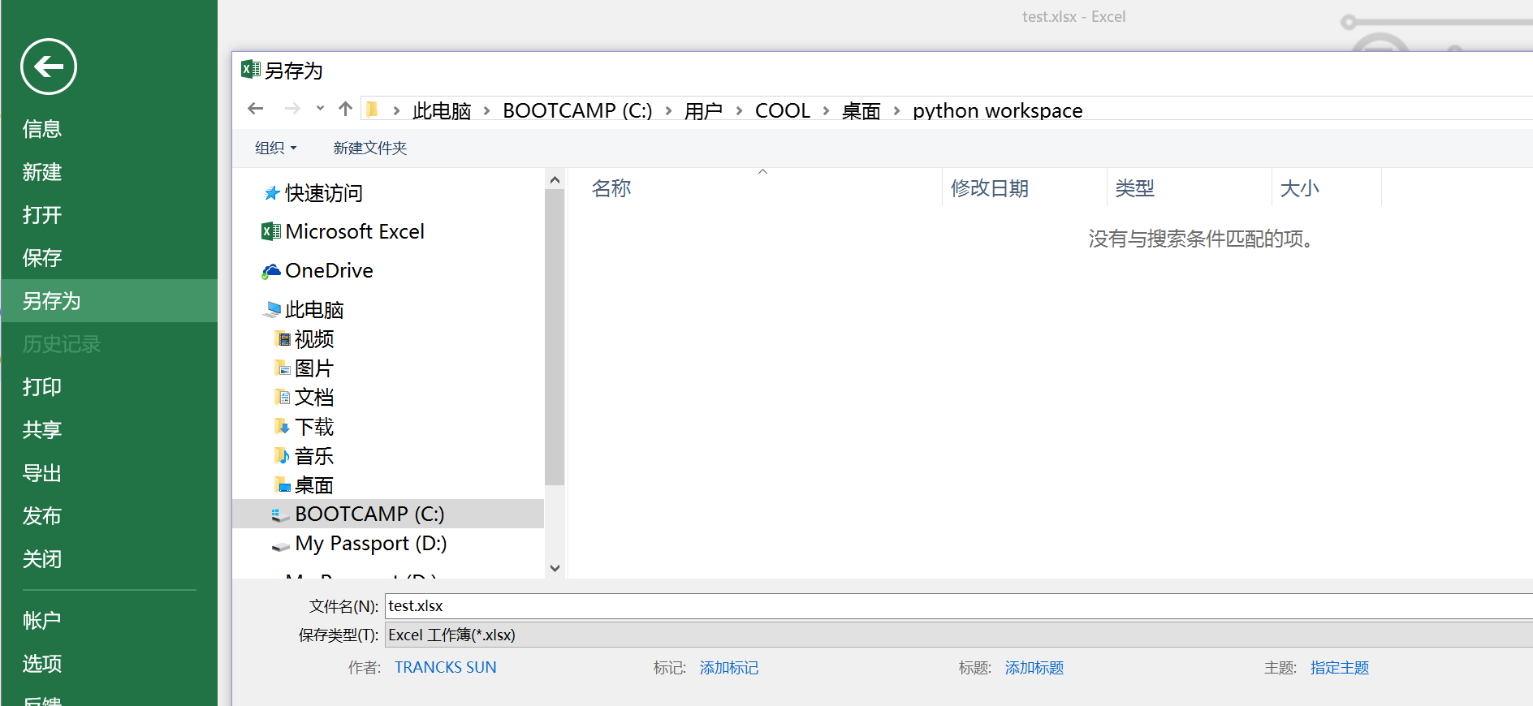This screenshot has width=1533, height=706.
Task: Click 此电脑 in the address breadcrumb
Action: [442, 110]
